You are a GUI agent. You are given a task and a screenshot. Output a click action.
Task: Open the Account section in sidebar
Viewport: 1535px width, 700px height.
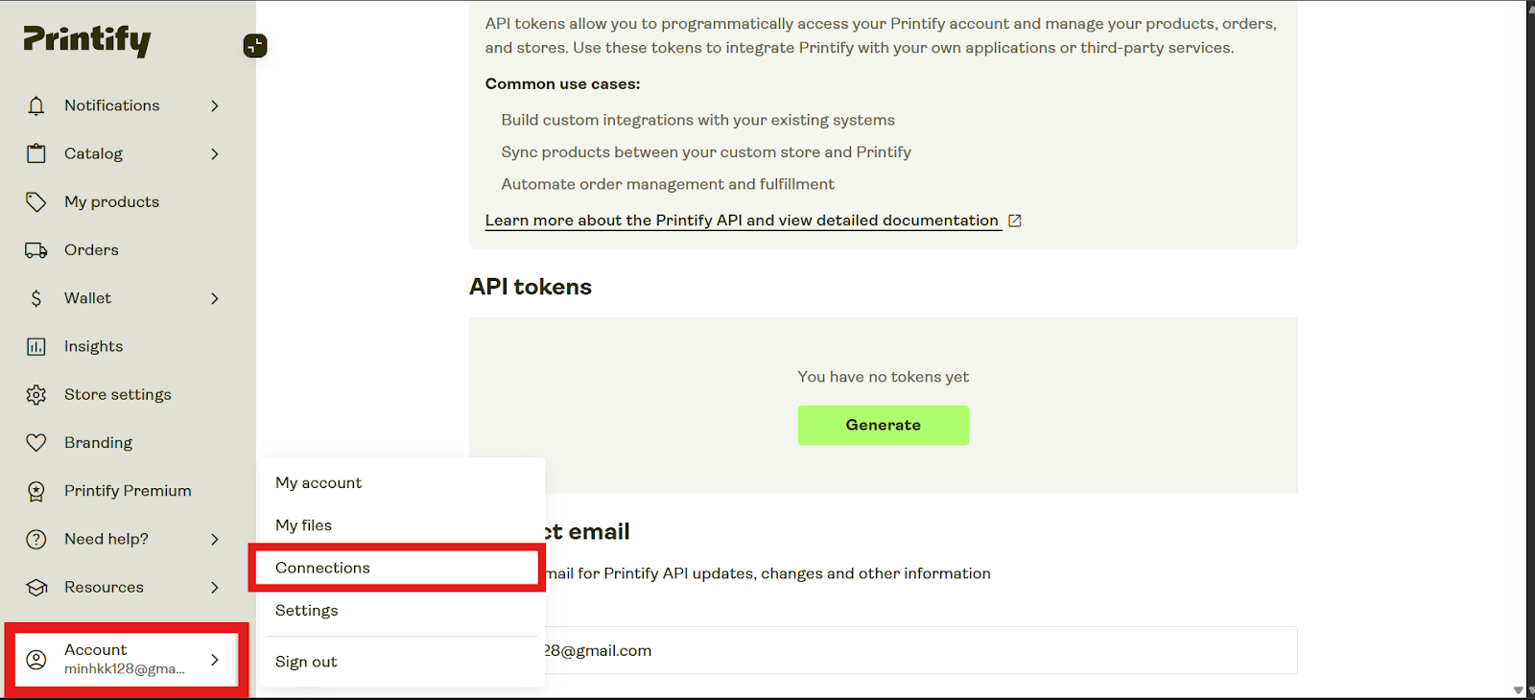125,659
